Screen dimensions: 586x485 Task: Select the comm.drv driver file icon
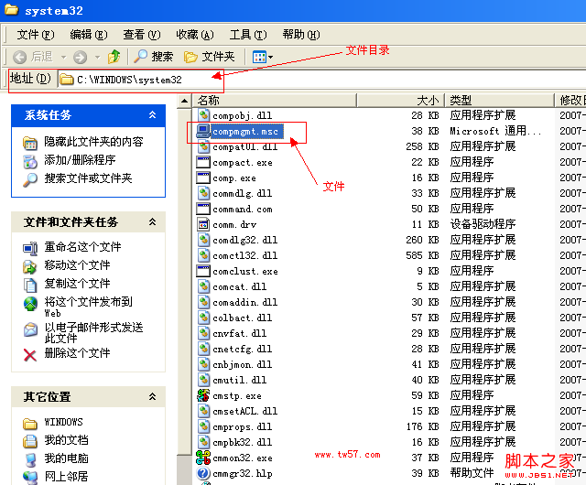(203, 224)
